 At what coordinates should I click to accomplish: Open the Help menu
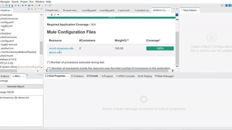click(x=49, y=2)
